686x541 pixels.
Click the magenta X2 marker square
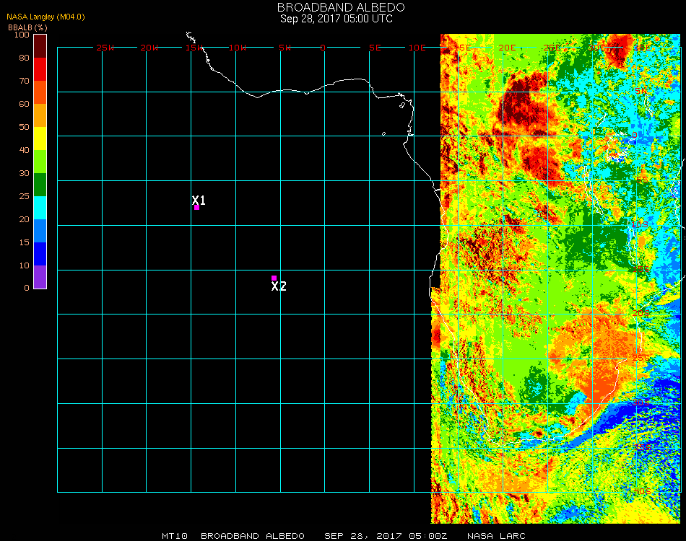[274, 278]
